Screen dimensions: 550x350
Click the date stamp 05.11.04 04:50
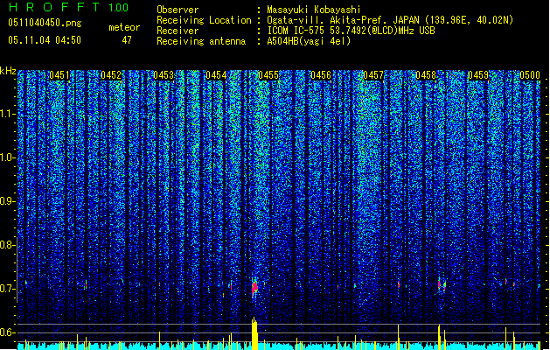(x=45, y=40)
